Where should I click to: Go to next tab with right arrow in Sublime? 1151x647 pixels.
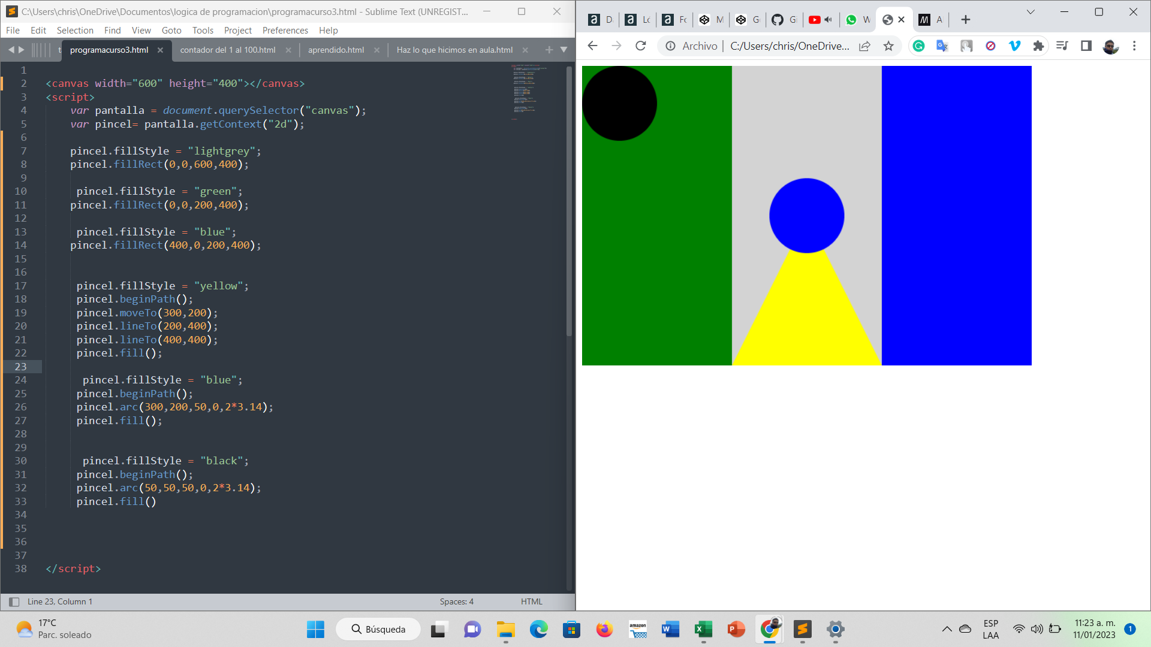pos(22,50)
